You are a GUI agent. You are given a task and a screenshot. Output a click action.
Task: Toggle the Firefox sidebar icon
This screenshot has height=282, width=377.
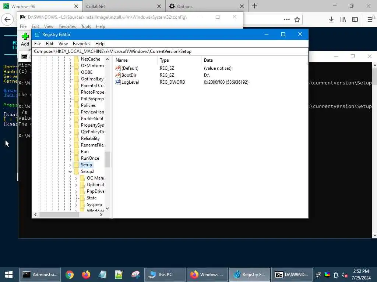(355, 20)
